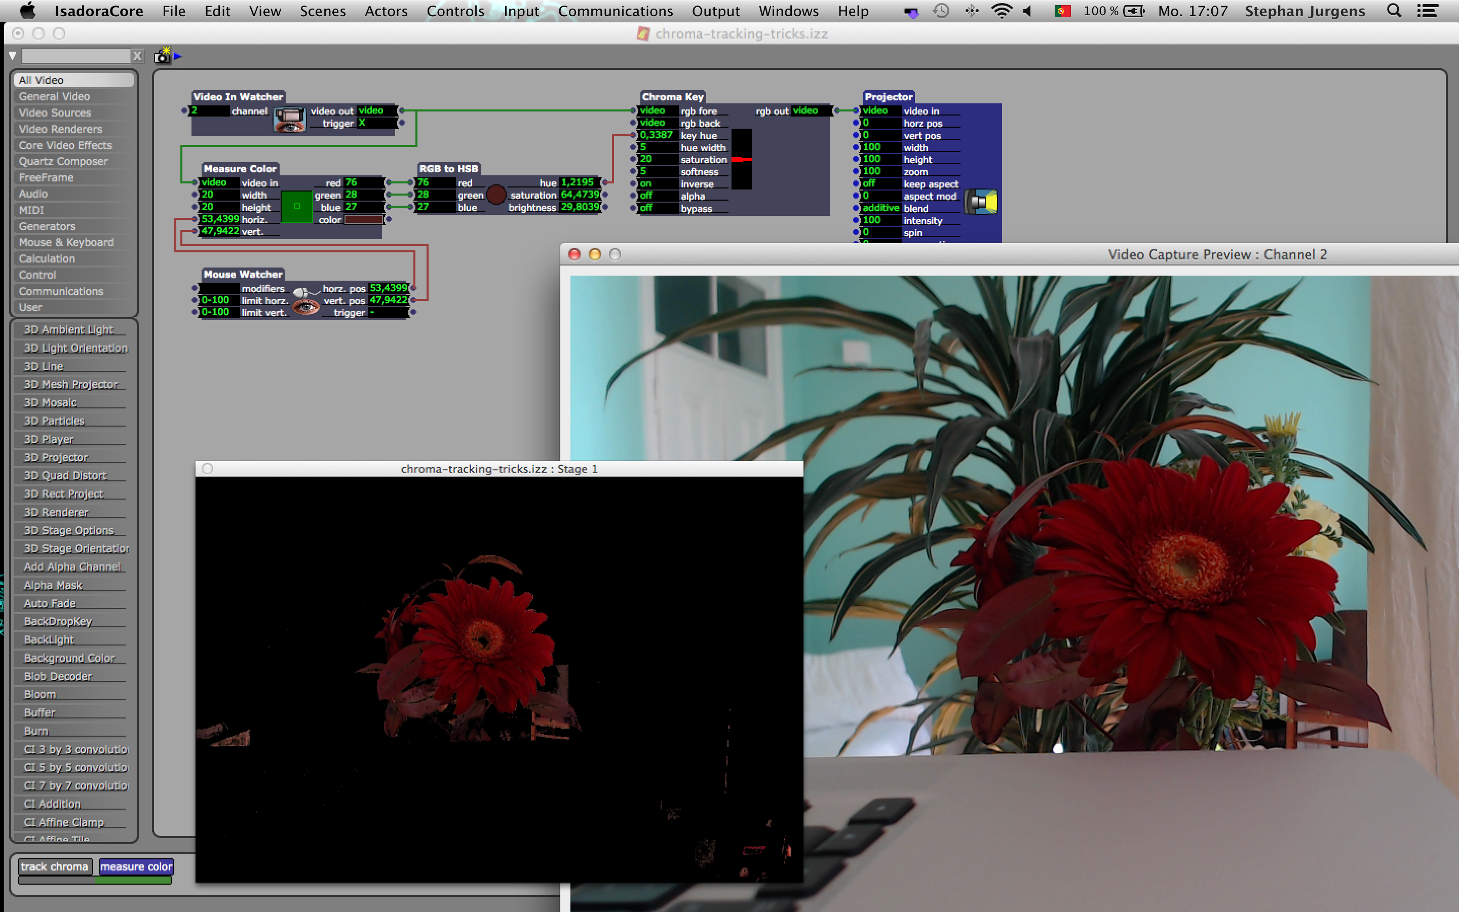Click the battery status icon
Viewport: 1459px width, 912px height.
(1133, 11)
